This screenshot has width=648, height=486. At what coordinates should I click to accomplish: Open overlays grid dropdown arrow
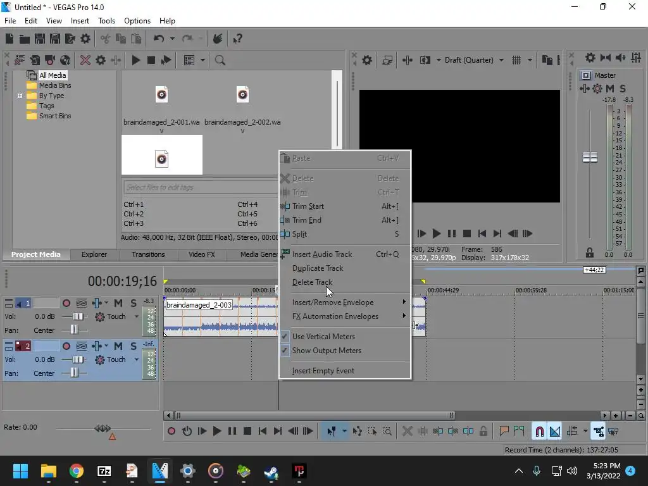[530, 60]
